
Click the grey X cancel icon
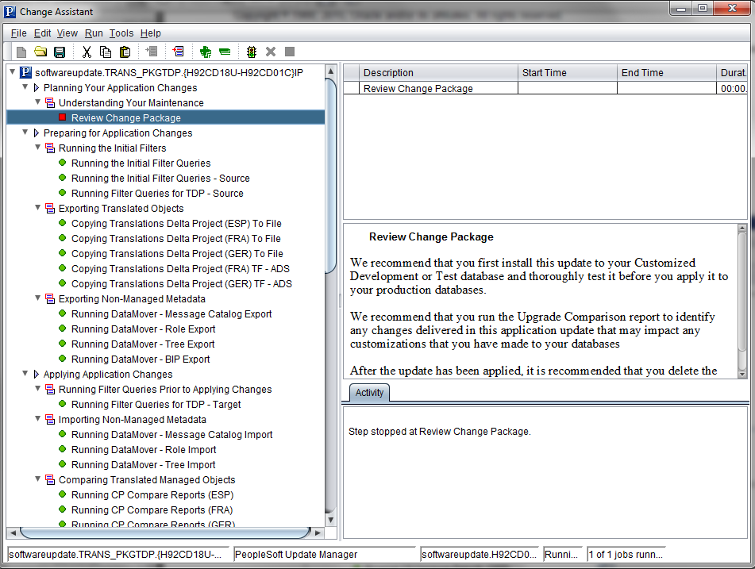tap(271, 52)
